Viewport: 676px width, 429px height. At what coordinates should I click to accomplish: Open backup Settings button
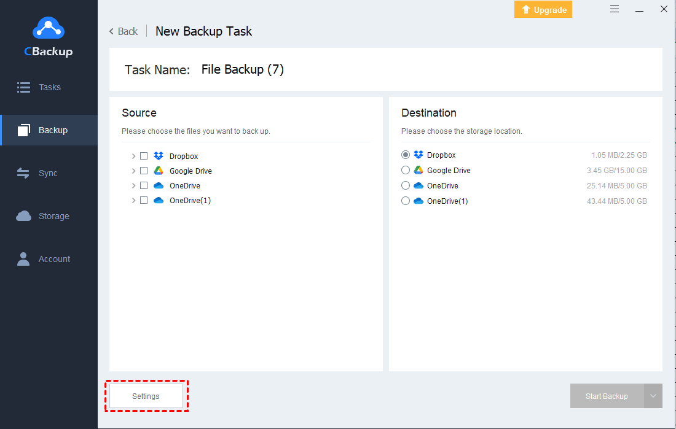pos(146,396)
